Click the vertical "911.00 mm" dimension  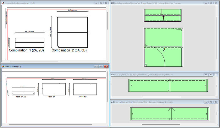pyautogui.click(x=51, y=32)
